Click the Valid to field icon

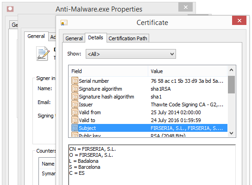(75, 120)
